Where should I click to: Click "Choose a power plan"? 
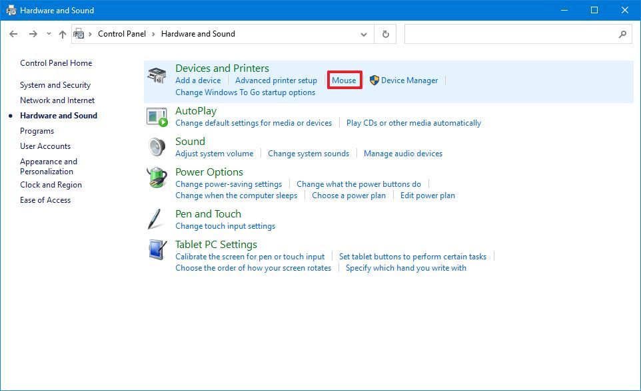348,195
